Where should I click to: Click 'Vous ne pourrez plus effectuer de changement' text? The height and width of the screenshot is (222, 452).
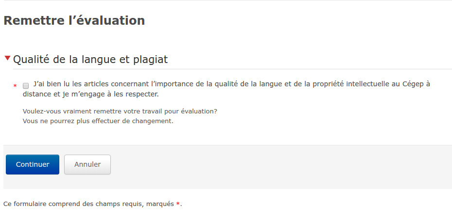click(98, 121)
